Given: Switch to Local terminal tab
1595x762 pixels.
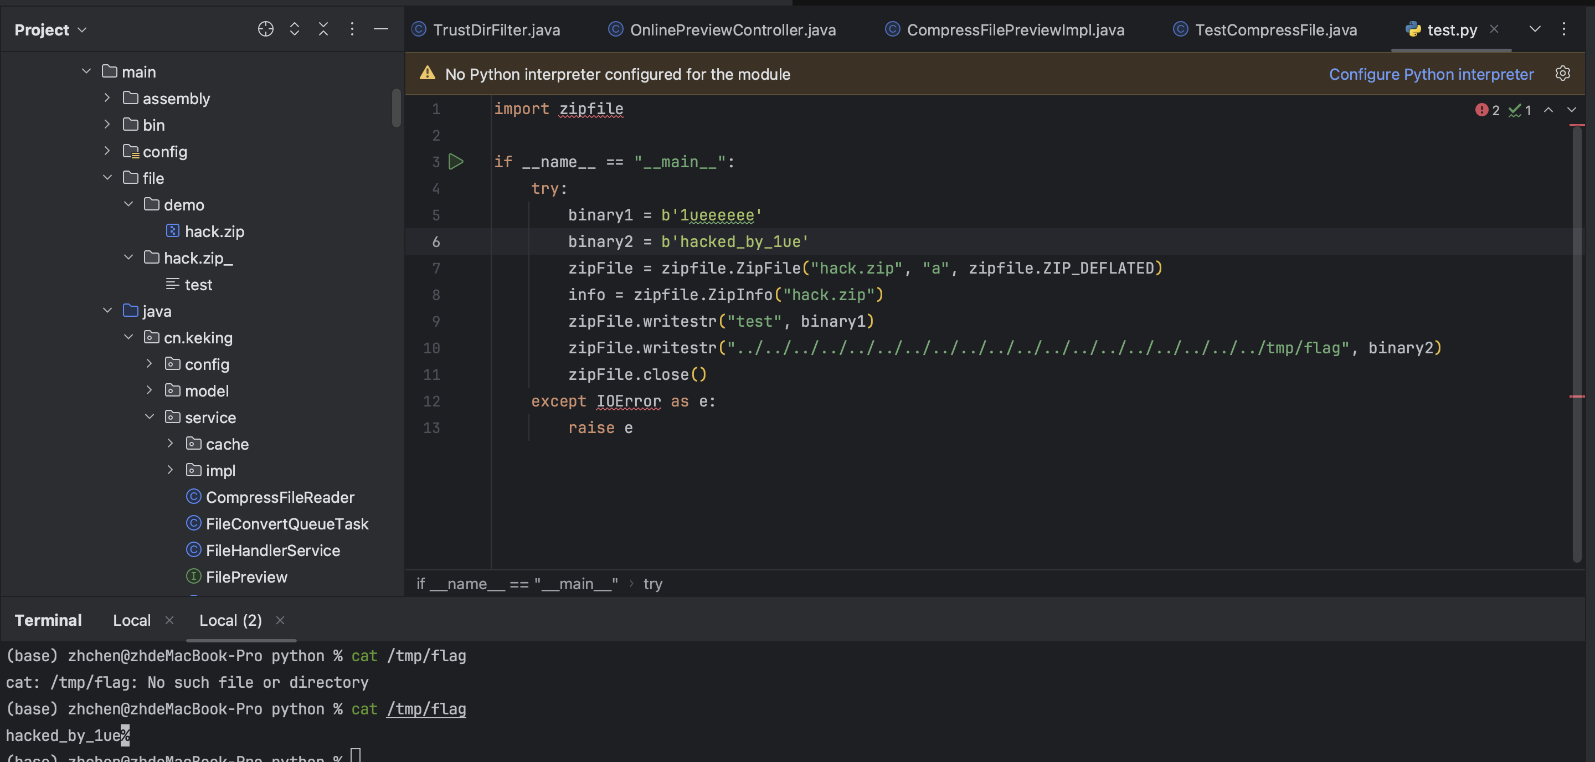Looking at the screenshot, I should click(x=132, y=620).
